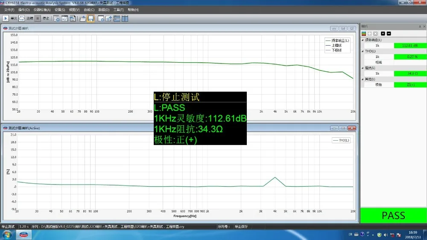Add bar chart icon in toolbar
The width and height of the screenshot is (427, 240).
(108, 18)
